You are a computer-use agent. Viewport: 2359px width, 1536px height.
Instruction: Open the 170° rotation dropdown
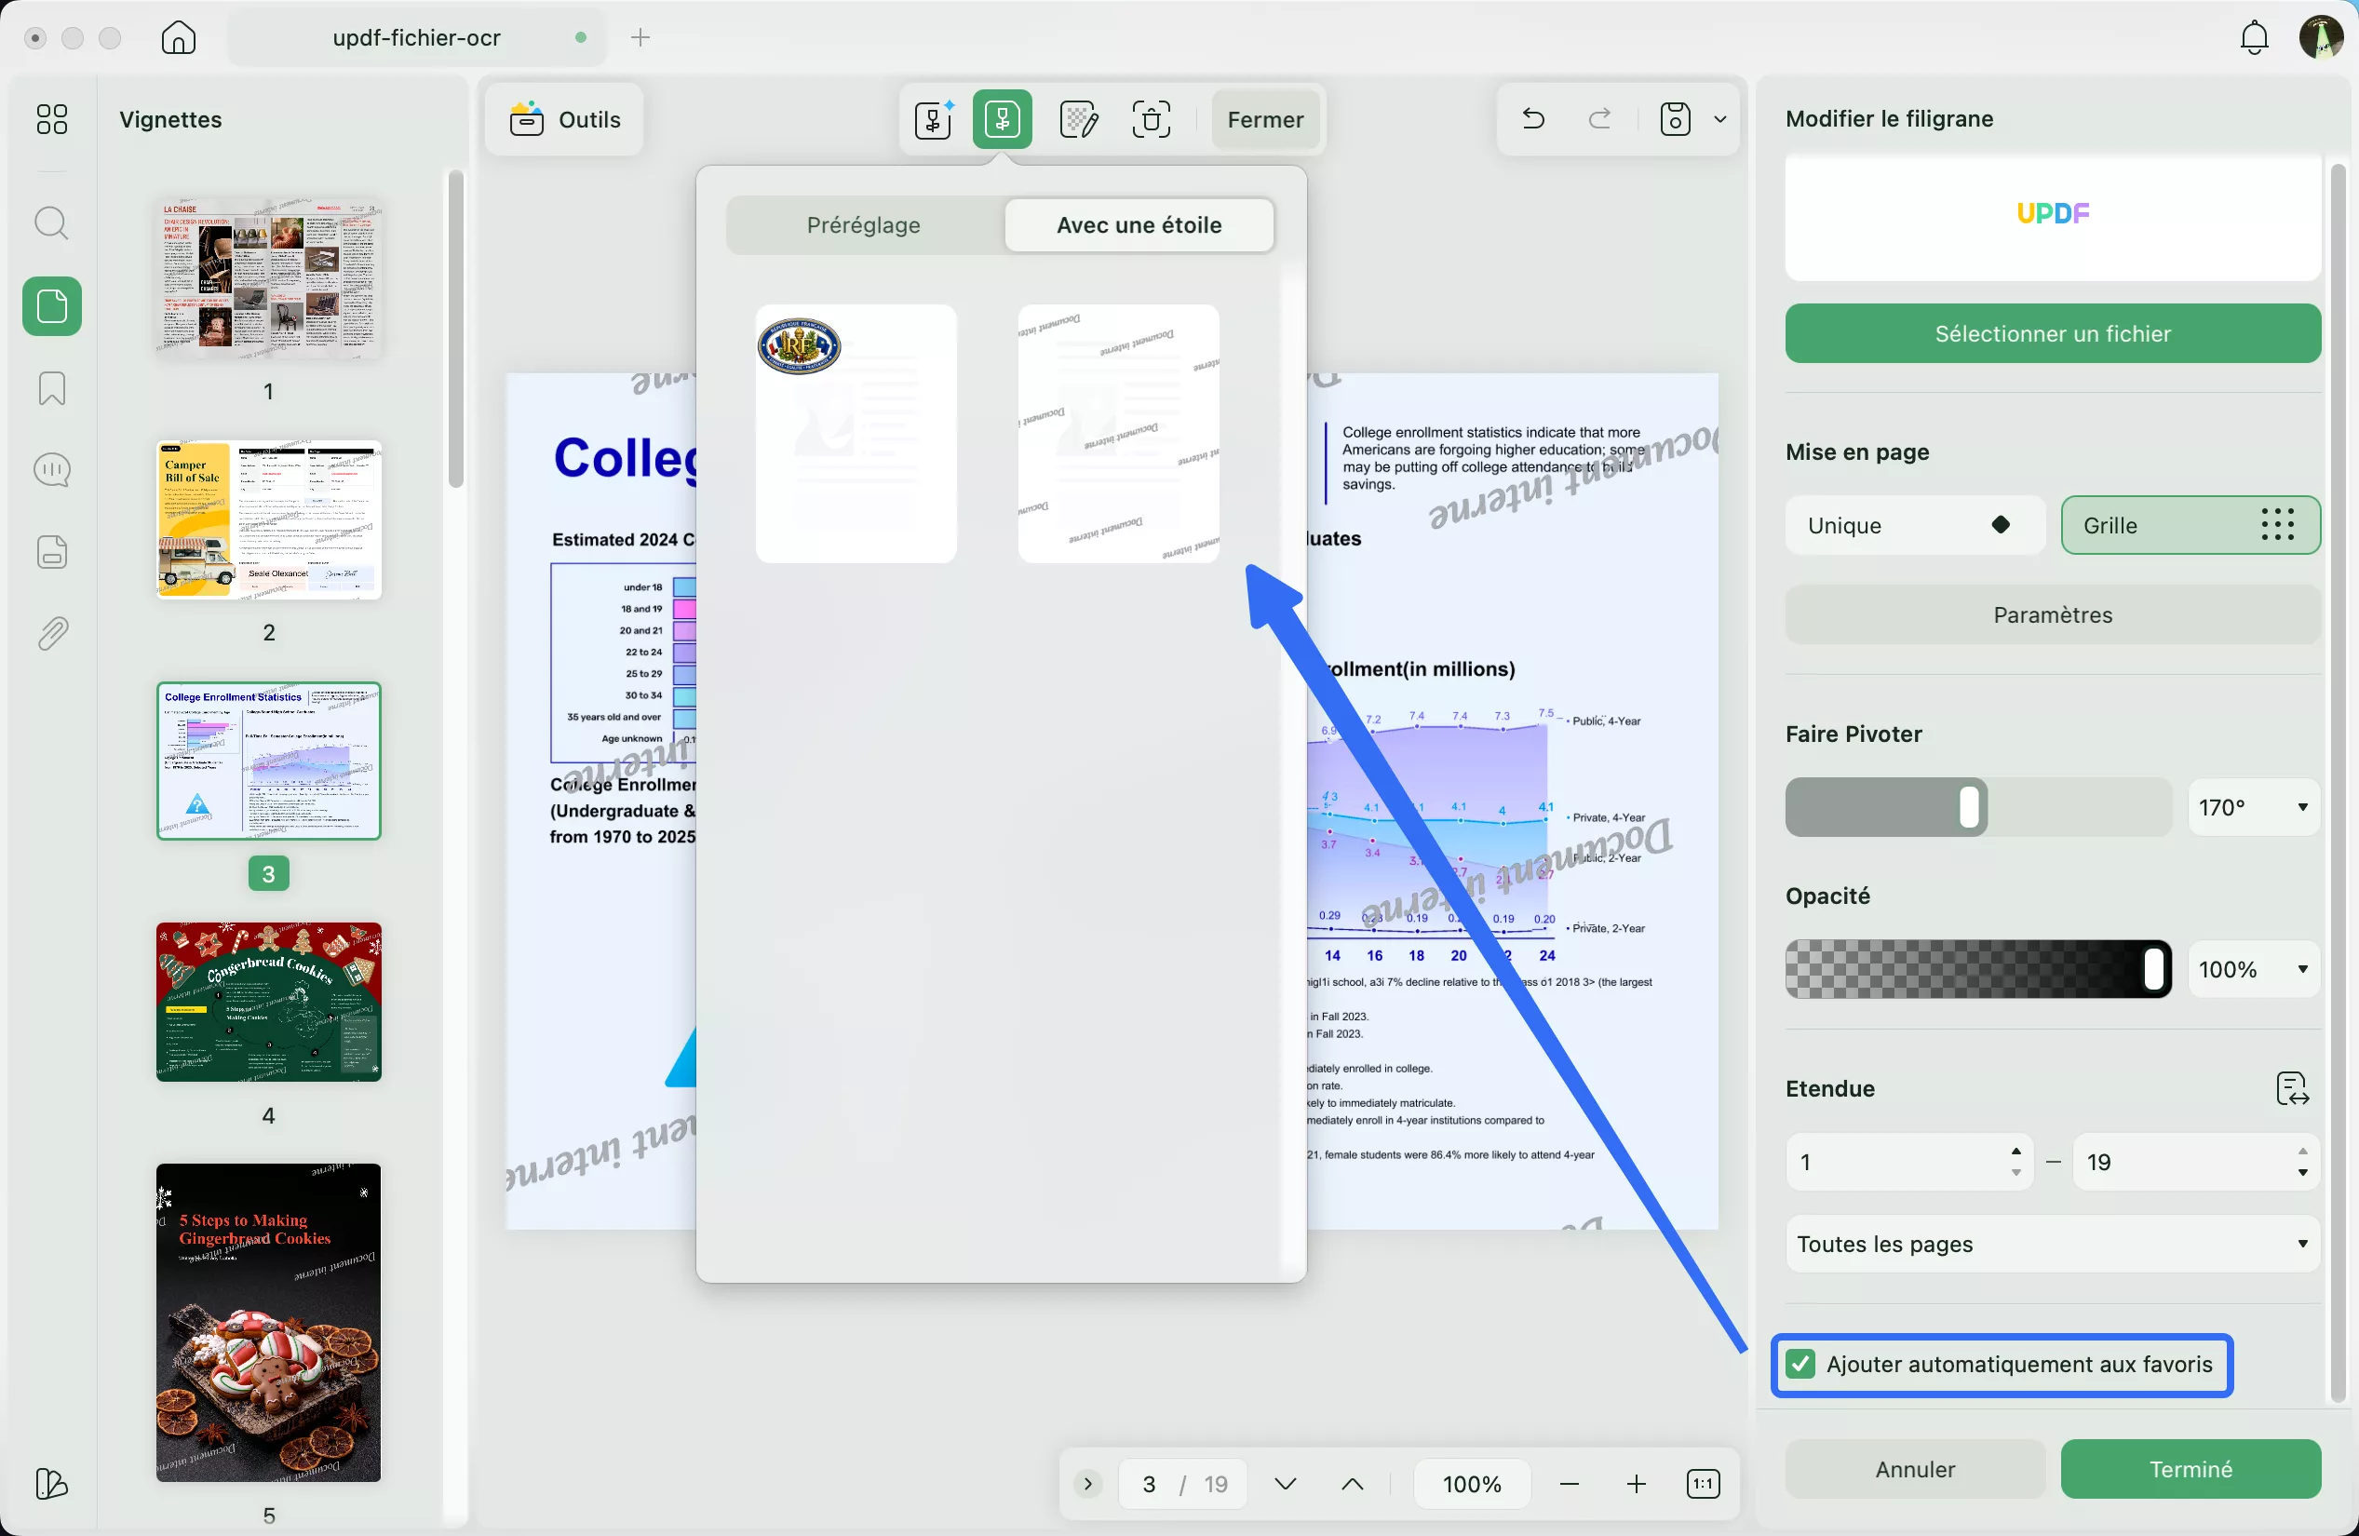(x=2253, y=808)
